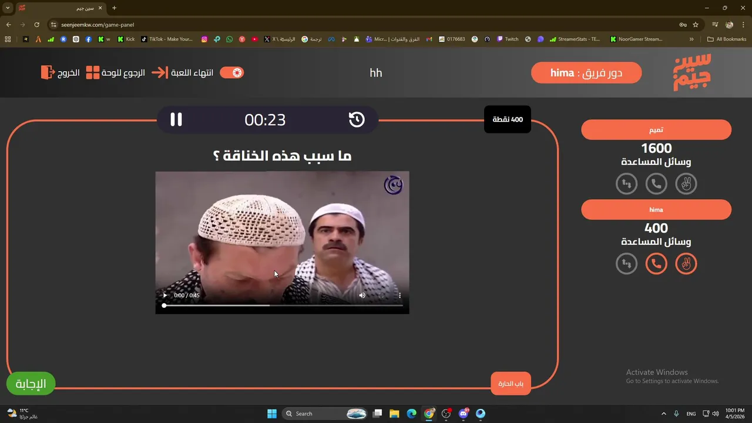Open the Kick bookmark
Viewport: 752px width, 423px height.
point(126,39)
